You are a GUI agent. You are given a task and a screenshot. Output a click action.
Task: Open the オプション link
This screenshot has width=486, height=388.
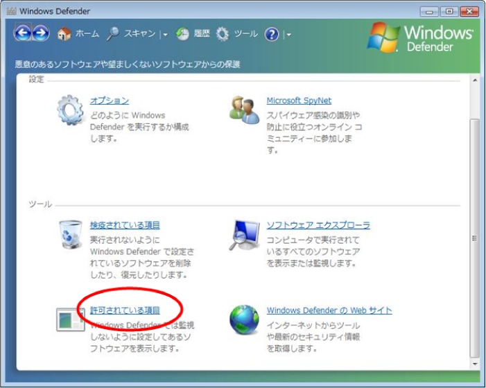point(110,101)
